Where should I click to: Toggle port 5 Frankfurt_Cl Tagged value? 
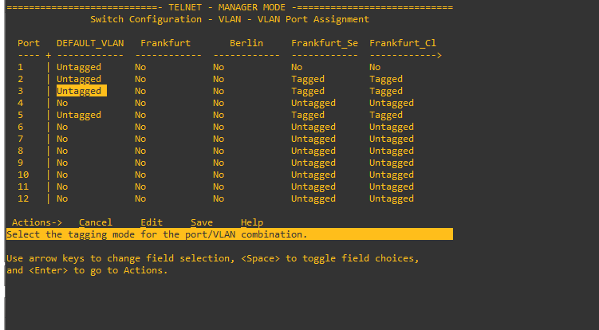pyautogui.click(x=386, y=115)
